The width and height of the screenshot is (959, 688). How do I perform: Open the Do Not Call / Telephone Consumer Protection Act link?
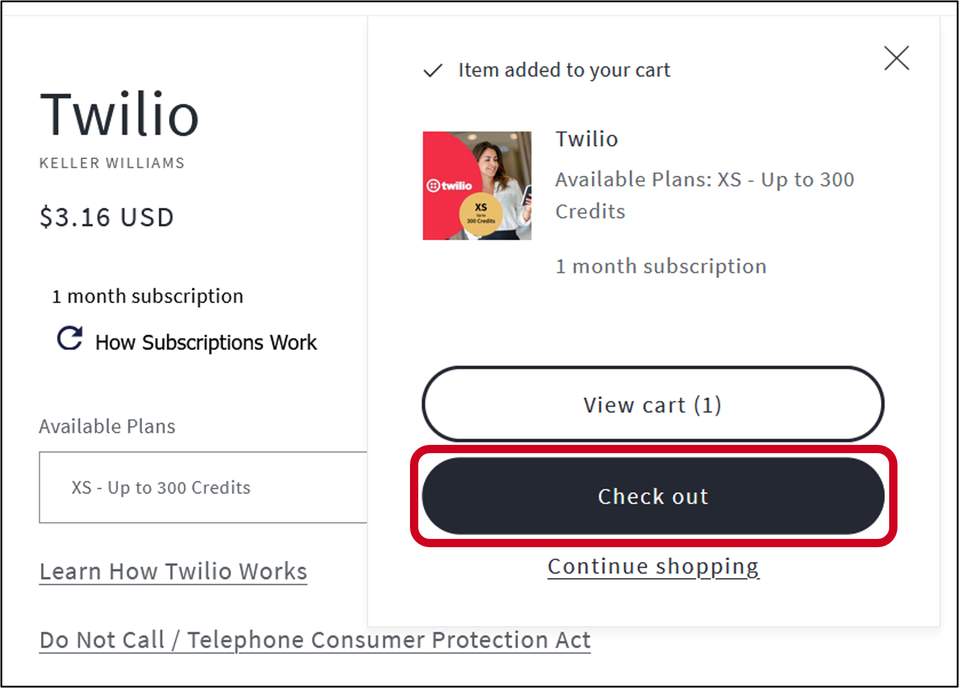314,639
